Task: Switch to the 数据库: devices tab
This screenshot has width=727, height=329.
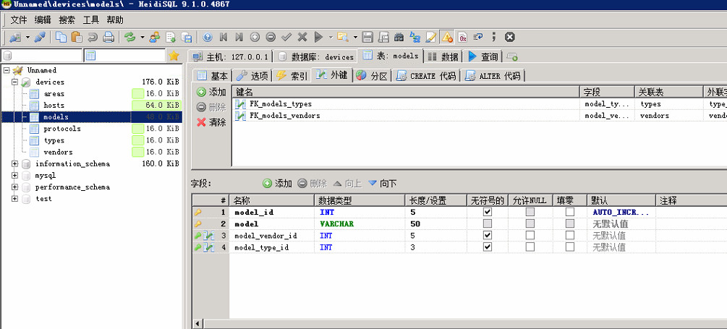Action: coord(316,56)
